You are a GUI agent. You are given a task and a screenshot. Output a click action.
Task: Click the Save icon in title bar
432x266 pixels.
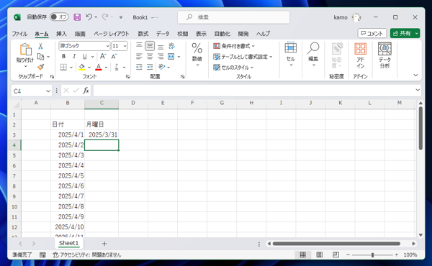click(77, 17)
